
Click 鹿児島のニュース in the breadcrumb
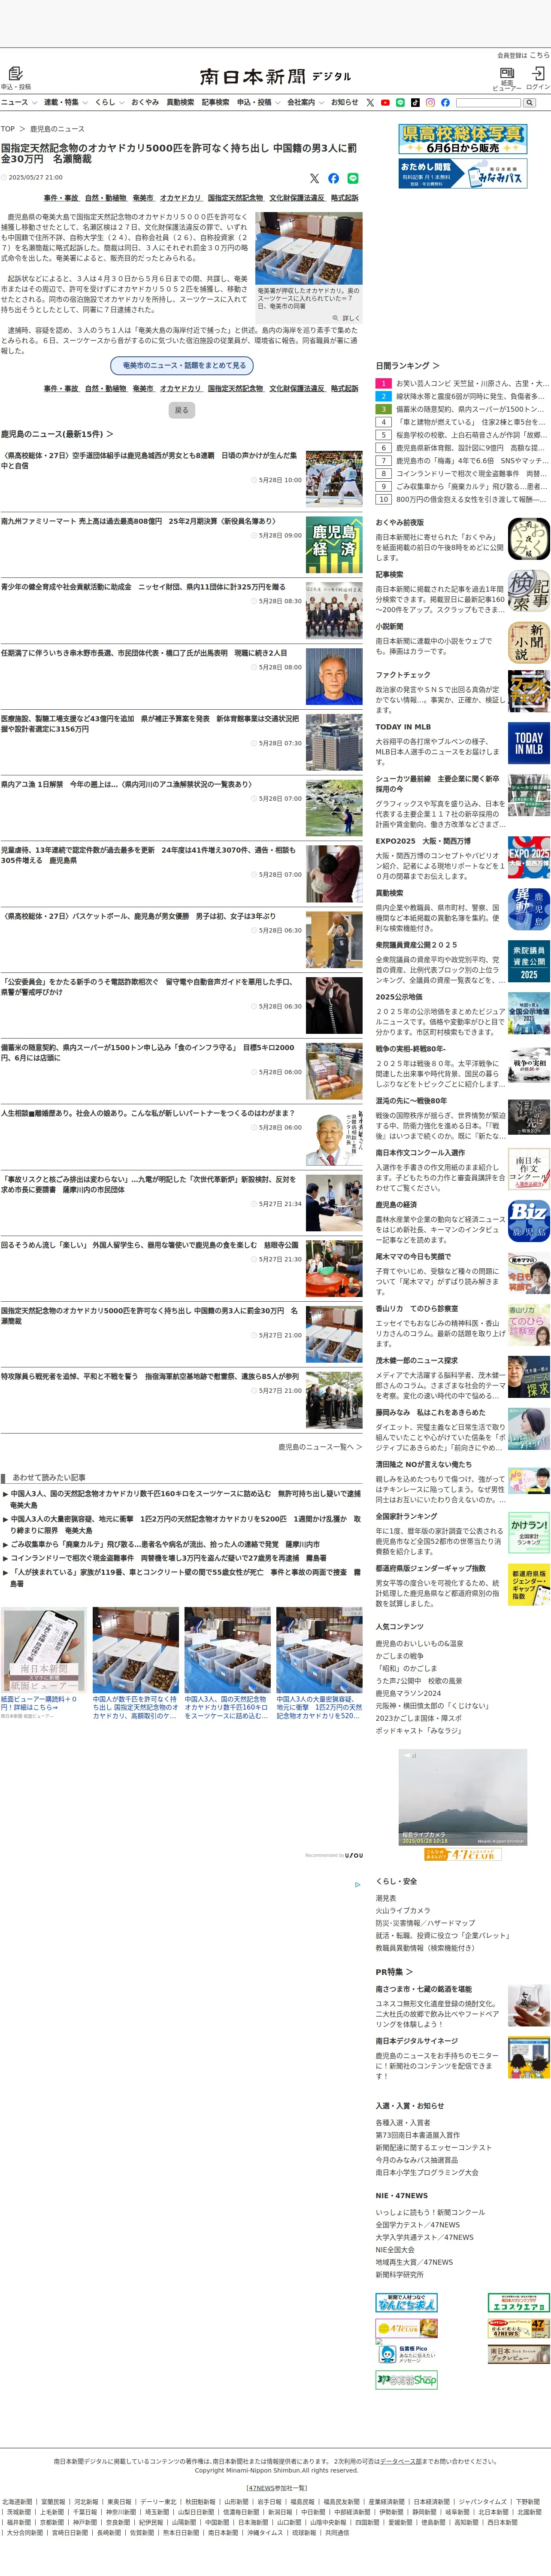pyautogui.click(x=57, y=129)
